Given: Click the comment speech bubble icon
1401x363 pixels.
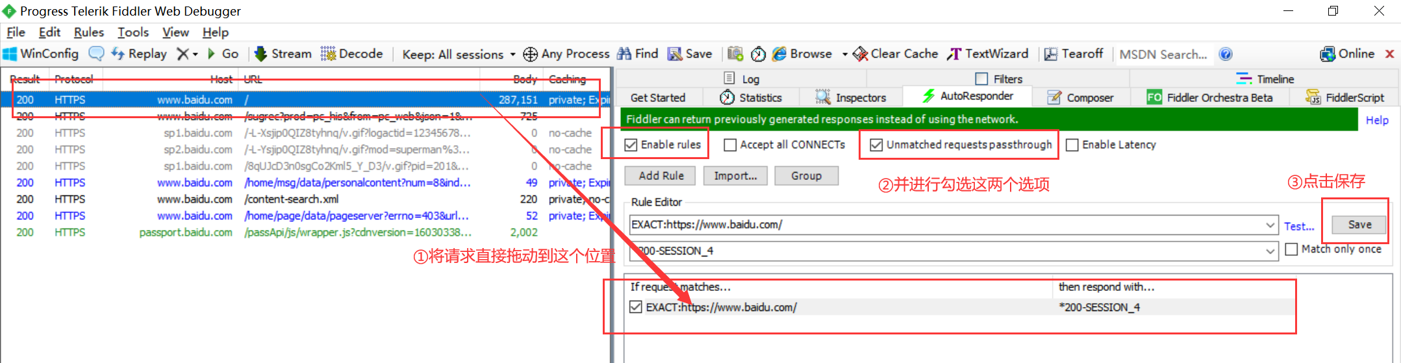Looking at the screenshot, I should tap(96, 54).
